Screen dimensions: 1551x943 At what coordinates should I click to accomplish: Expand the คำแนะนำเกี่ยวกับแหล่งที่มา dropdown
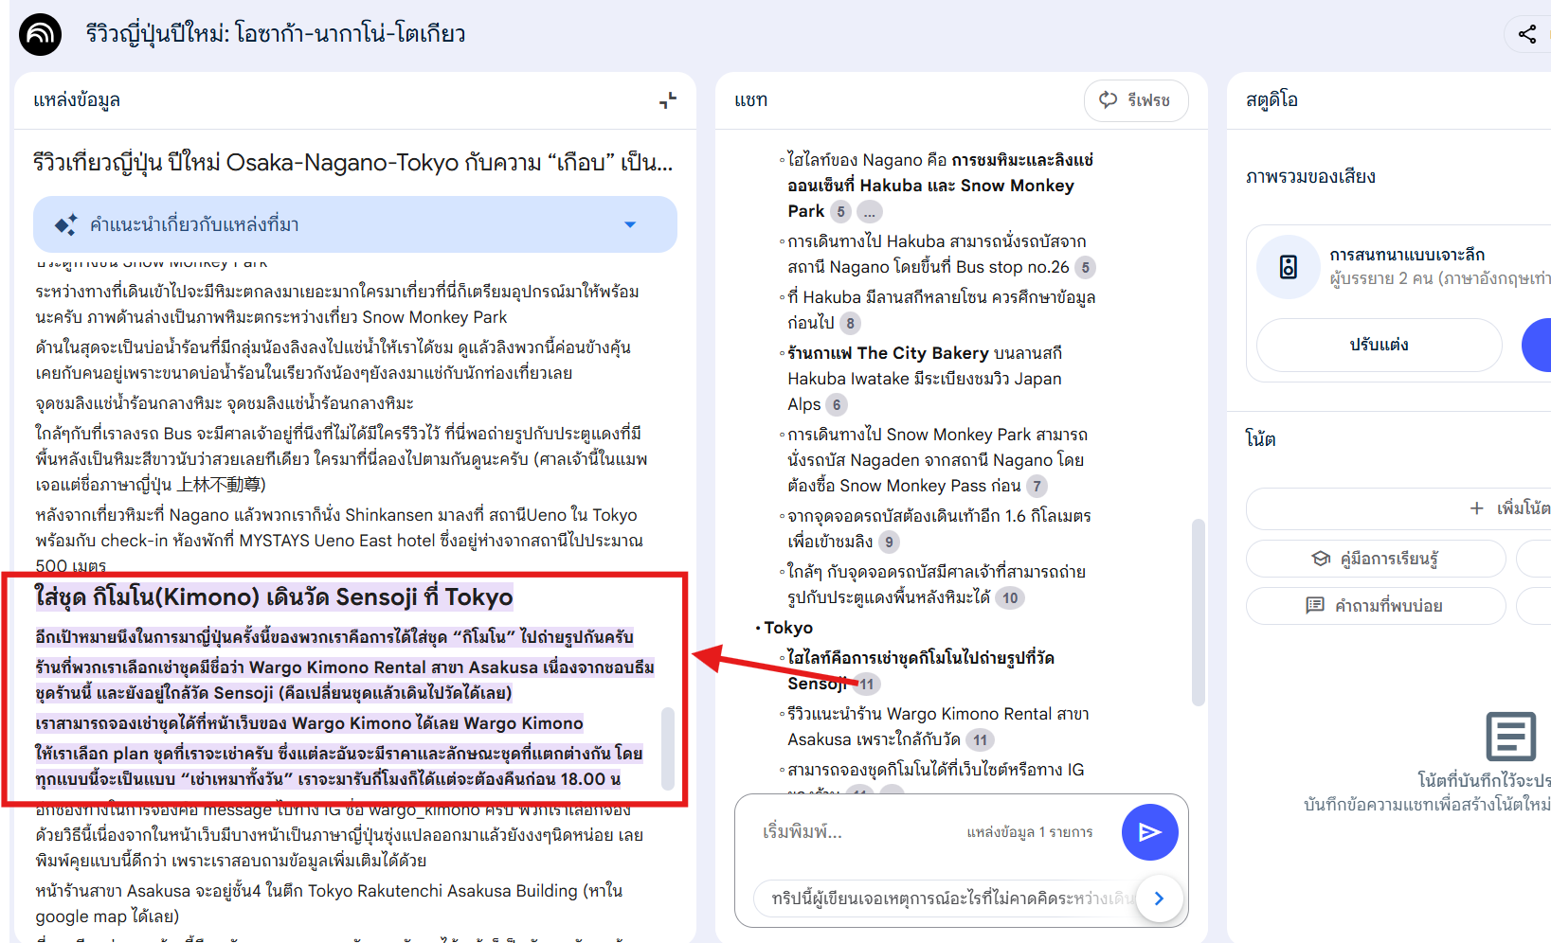630,224
